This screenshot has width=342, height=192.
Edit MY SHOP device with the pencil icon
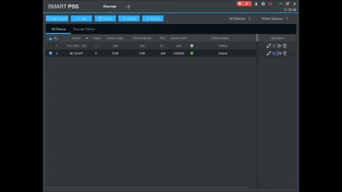(x=269, y=53)
